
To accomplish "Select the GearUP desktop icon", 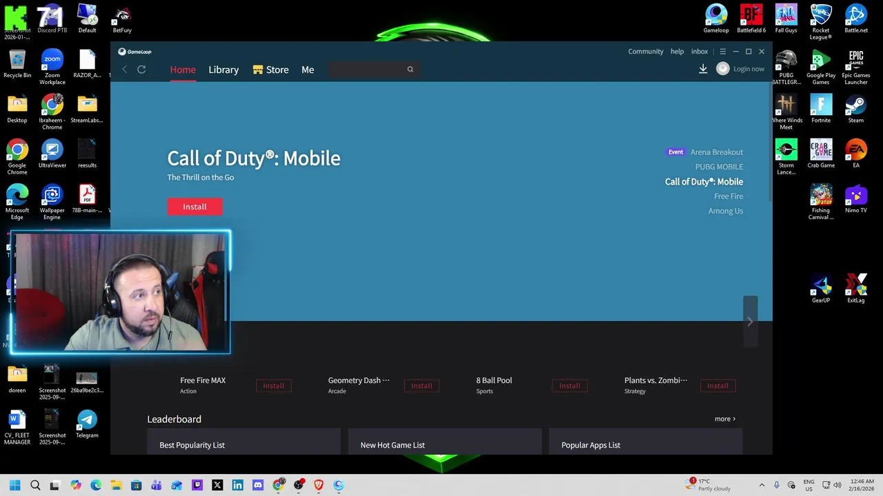I will click(x=821, y=289).
